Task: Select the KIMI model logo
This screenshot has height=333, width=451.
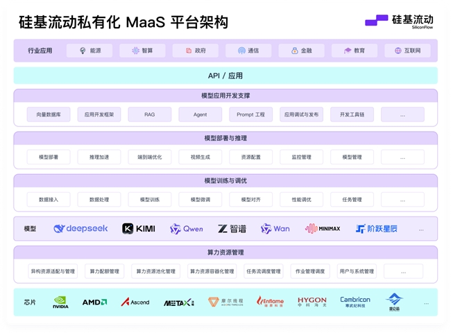Action: pos(139,228)
